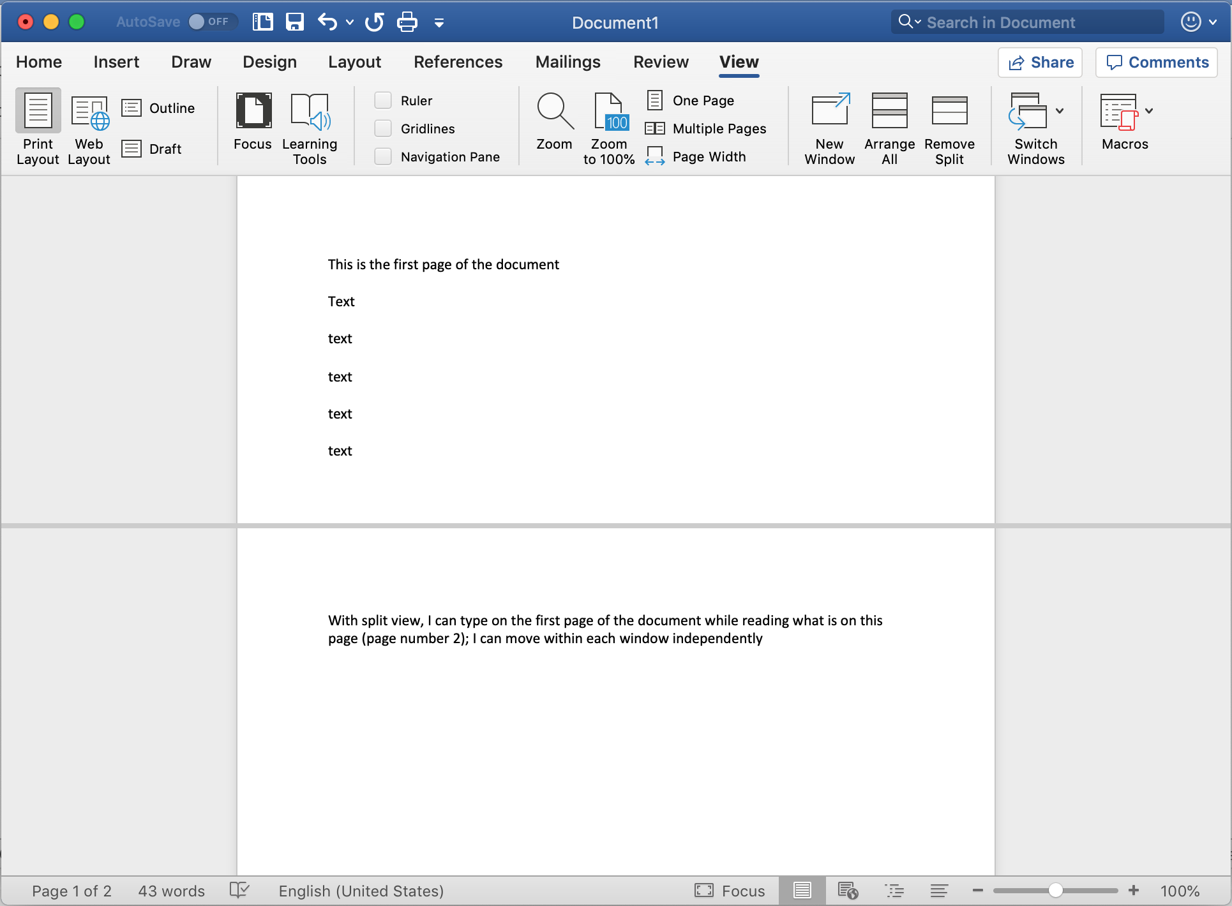1232x906 pixels.
Task: Switch to Web Layout view
Action: click(x=89, y=114)
